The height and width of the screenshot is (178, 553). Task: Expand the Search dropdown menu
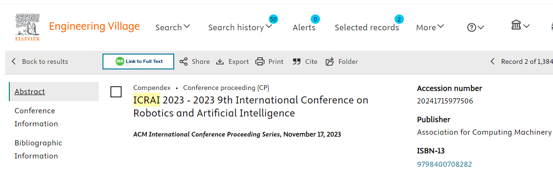pyautogui.click(x=173, y=27)
